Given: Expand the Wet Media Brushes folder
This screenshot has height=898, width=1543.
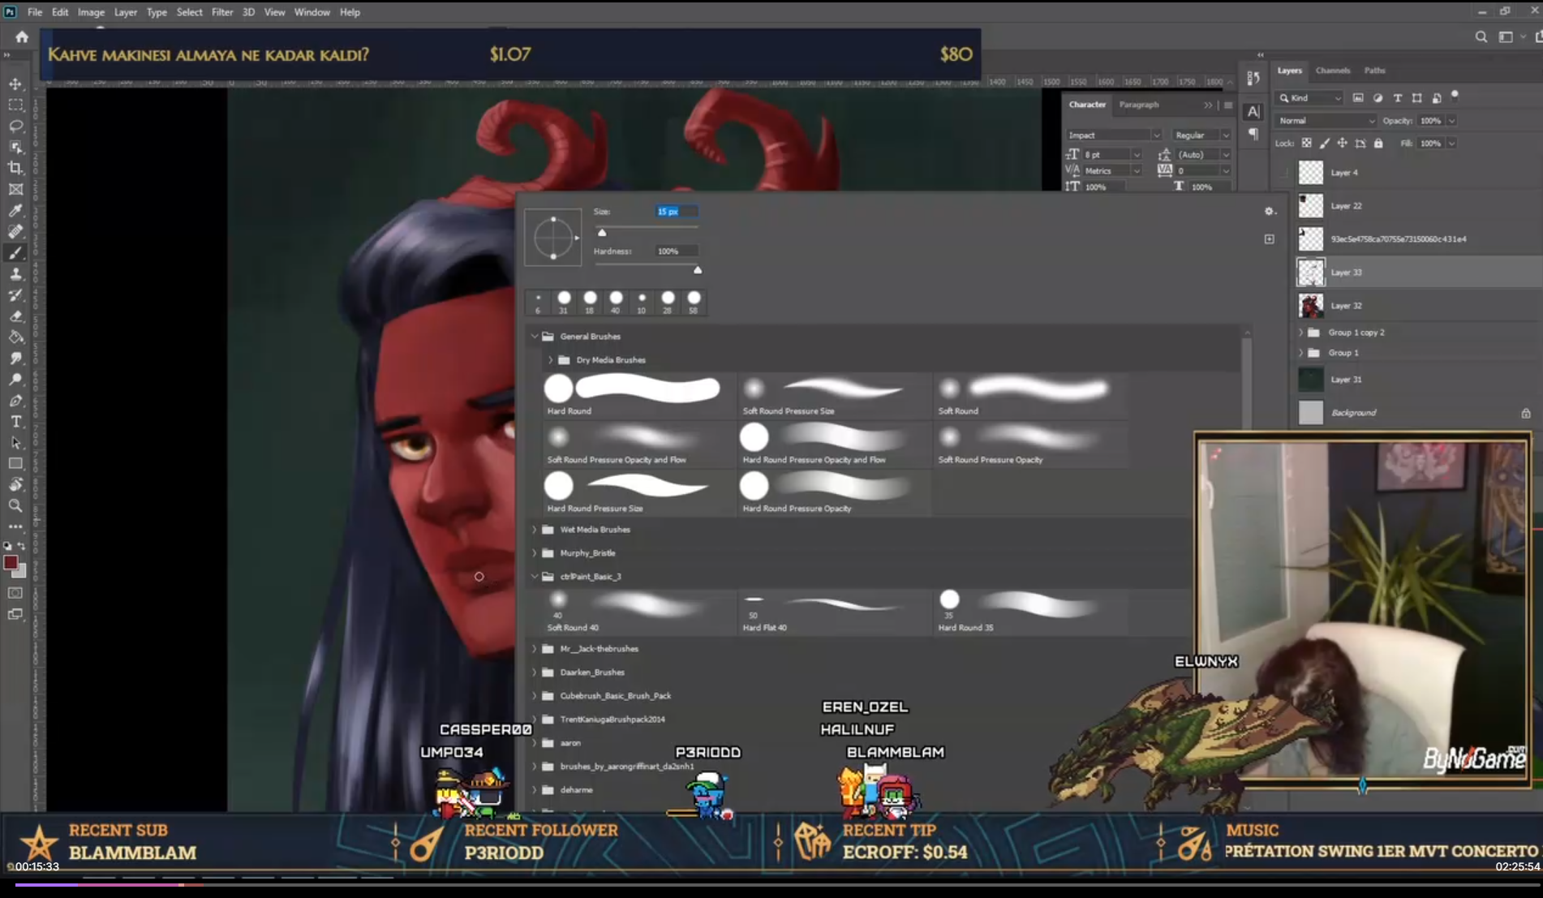Looking at the screenshot, I should pyautogui.click(x=535, y=530).
